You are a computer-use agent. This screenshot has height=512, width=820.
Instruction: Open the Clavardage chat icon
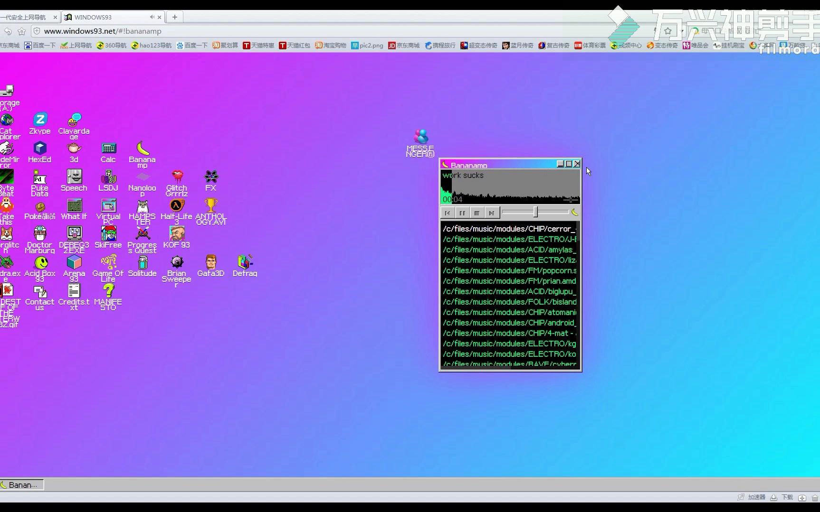(x=74, y=126)
